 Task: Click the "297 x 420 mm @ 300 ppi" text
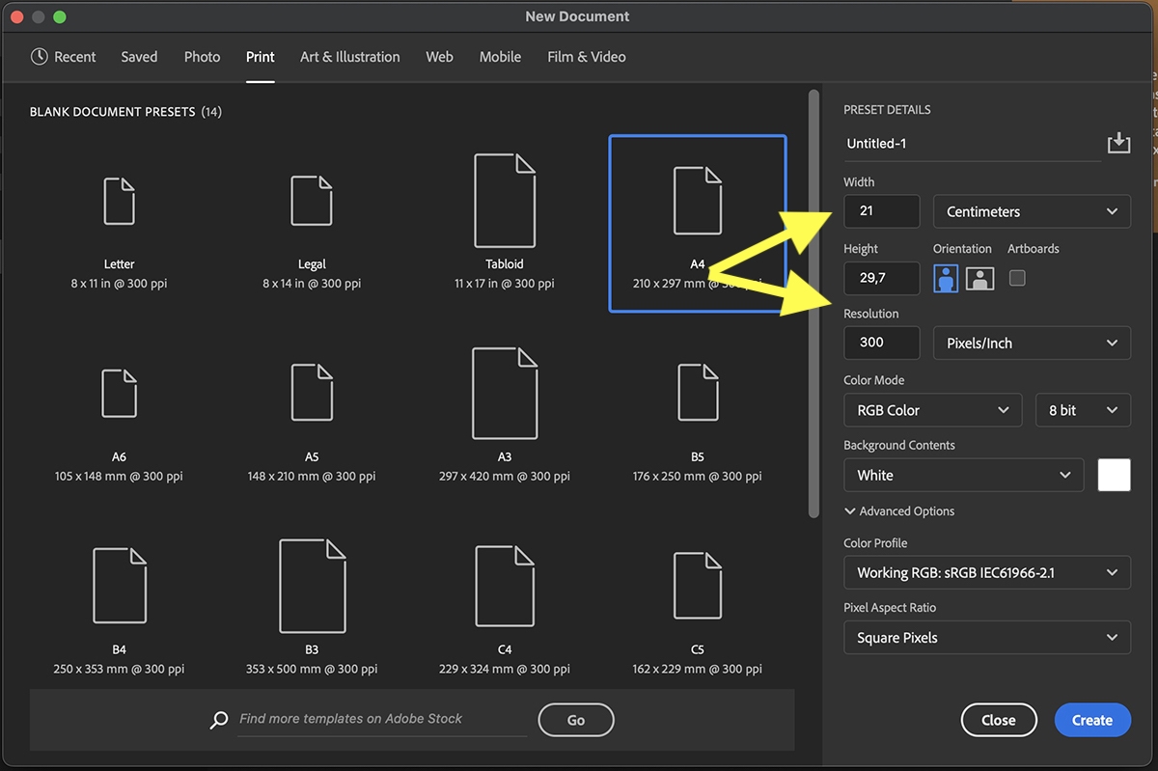coord(505,477)
